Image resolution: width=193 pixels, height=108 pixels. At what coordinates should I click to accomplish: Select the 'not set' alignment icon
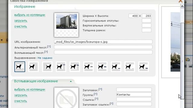[20, 67]
